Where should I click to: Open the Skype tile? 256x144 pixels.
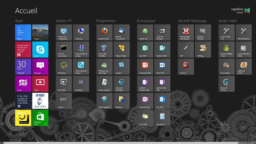40,50
